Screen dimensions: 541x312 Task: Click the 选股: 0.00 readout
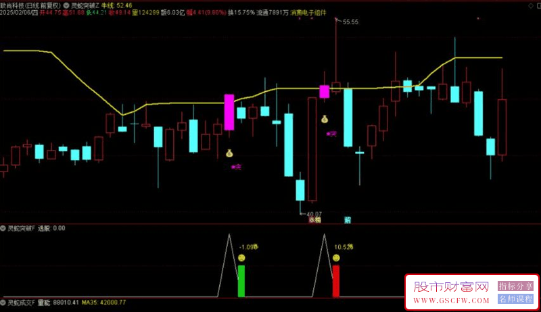(x=51, y=228)
